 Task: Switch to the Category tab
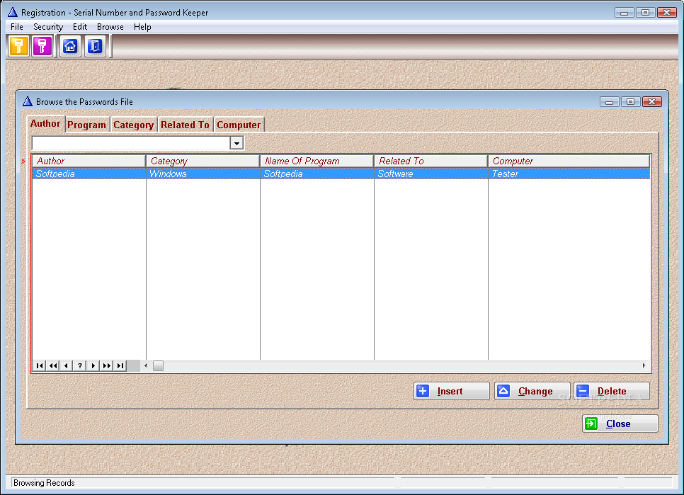[x=134, y=125]
